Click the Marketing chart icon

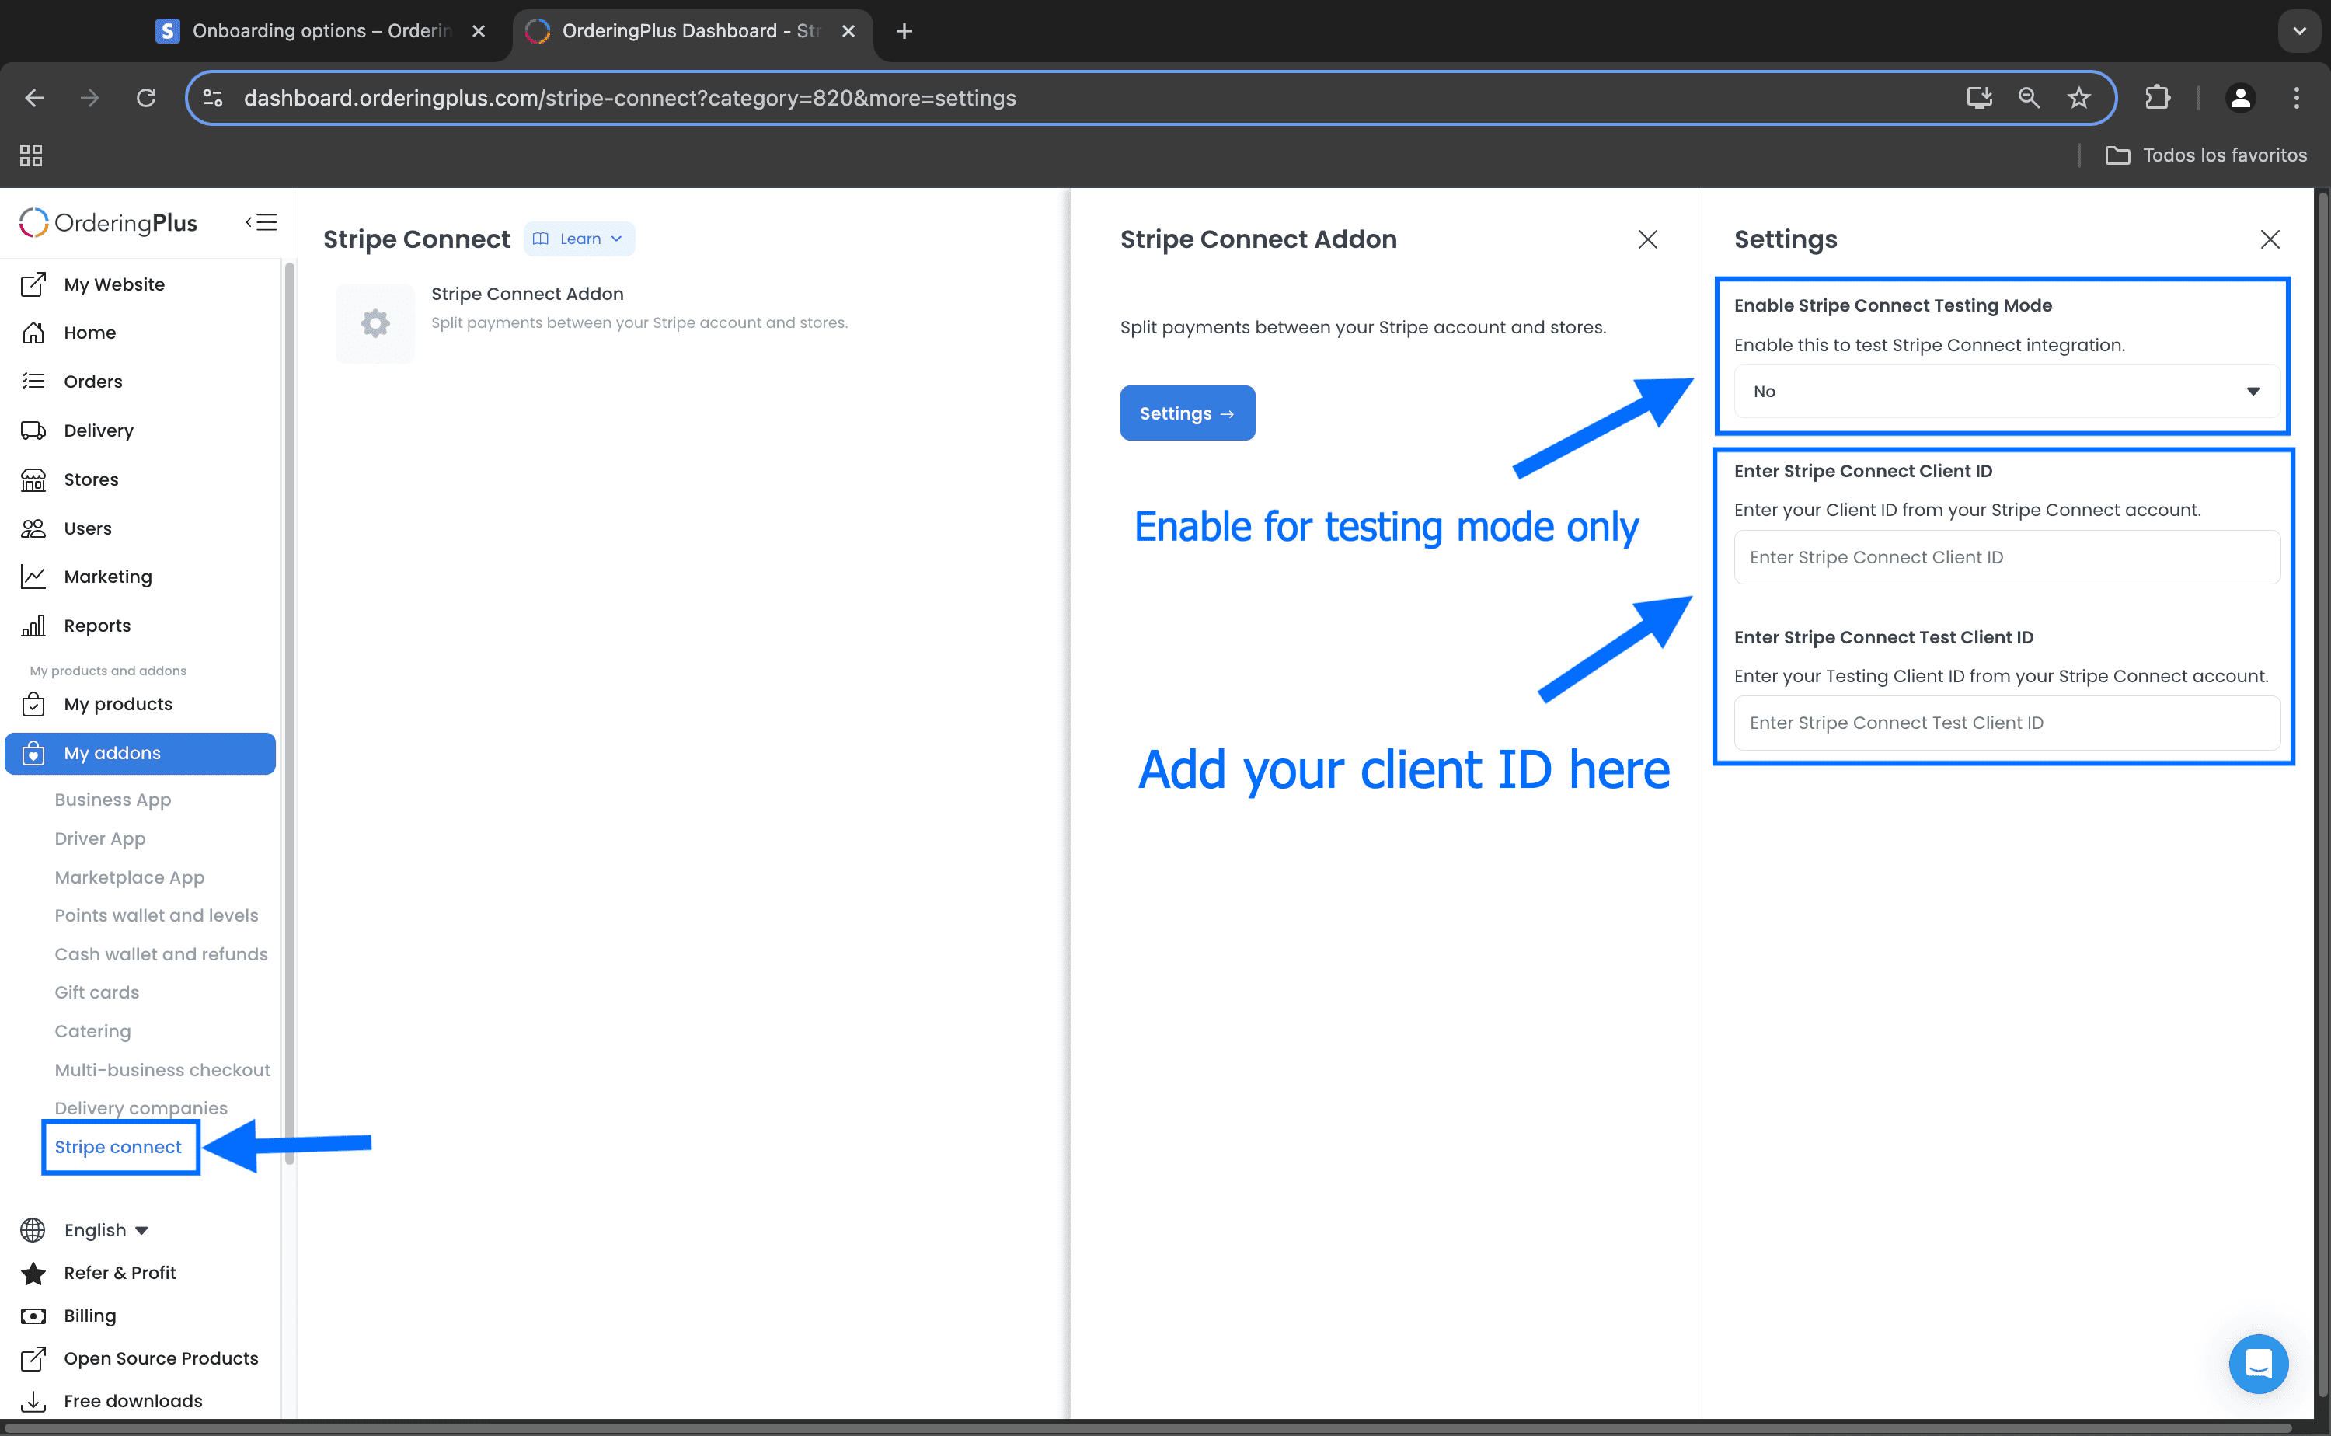(x=33, y=577)
